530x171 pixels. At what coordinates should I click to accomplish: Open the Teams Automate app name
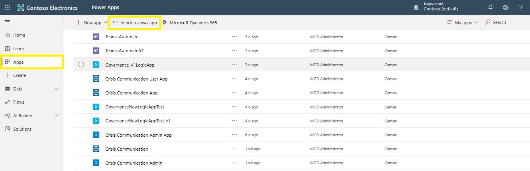[x=122, y=37]
